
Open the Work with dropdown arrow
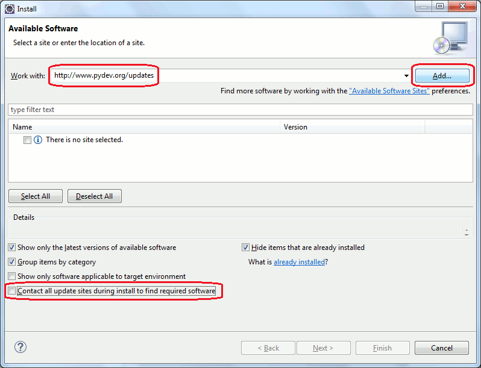(407, 76)
